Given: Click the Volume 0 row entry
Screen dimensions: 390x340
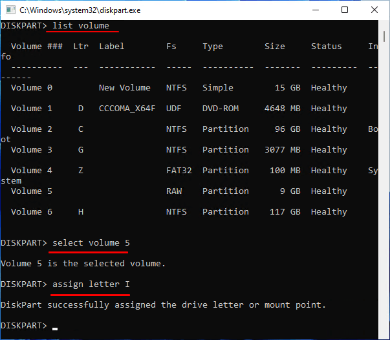Looking at the screenshot, I should tap(31, 87).
